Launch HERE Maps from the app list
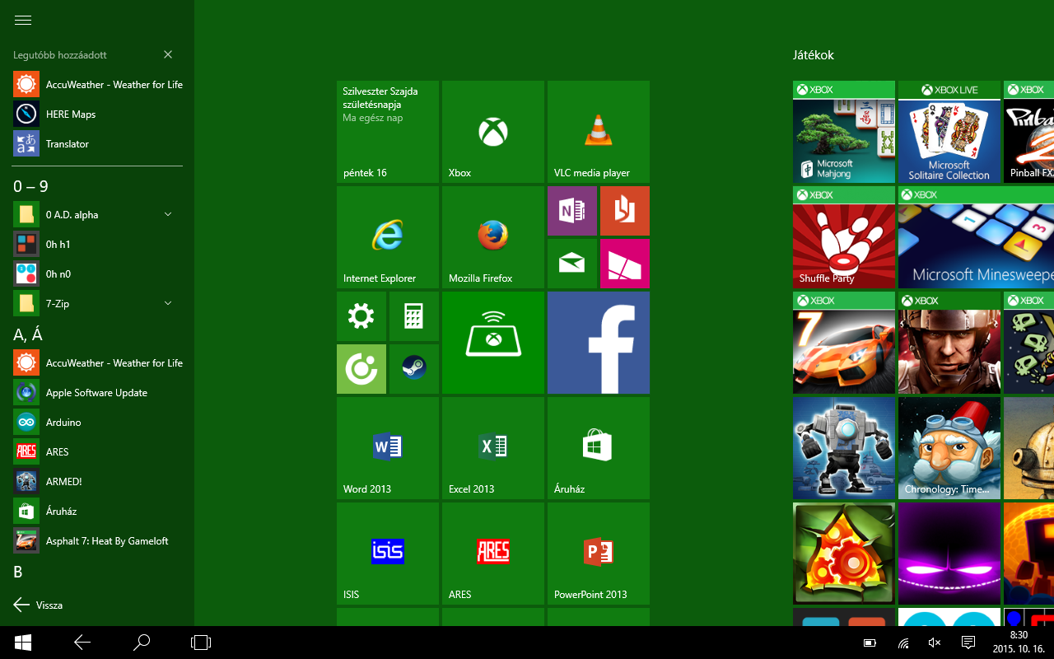The width and height of the screenshot is (1054, 659). tap(98, 114)
